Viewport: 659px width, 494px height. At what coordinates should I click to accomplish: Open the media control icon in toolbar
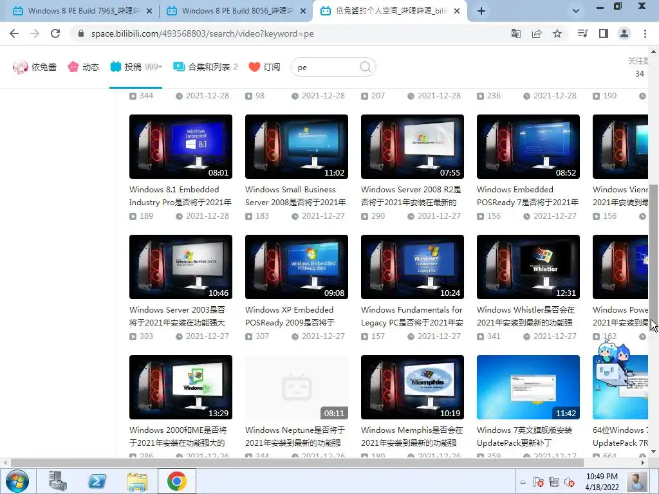[583, 33]
